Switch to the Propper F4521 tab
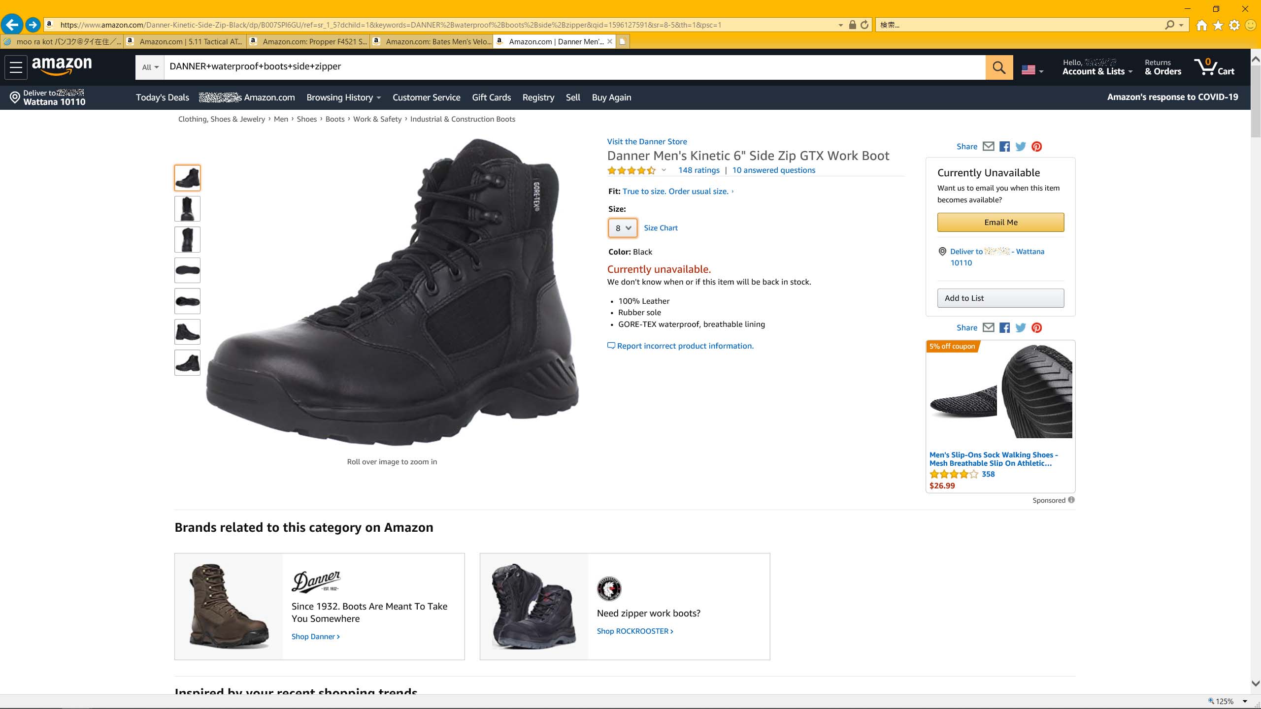The width and height of the screenshot is (1261, 709). click(x=309, y=41)
